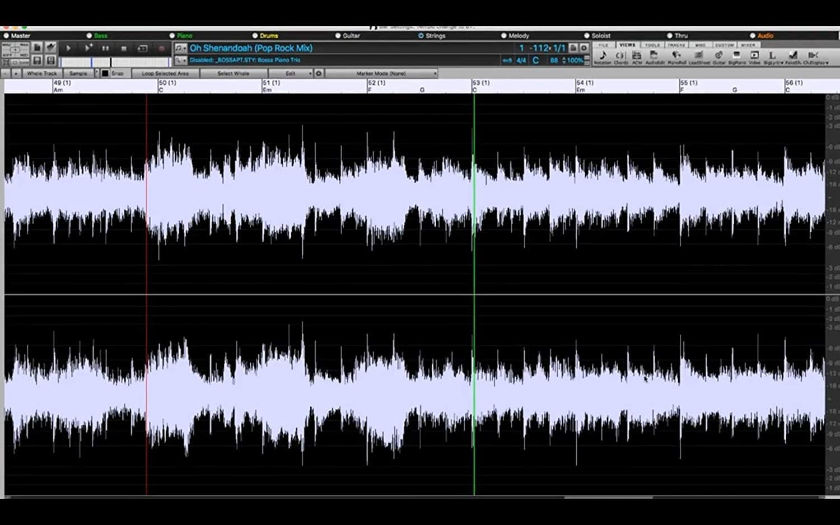
Task: Stop playback with the Stop button
Action: point(124,49)
